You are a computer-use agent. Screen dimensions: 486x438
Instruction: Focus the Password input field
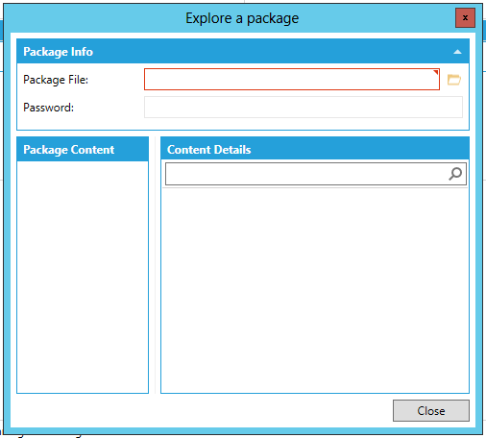pyautogui.click(x=304, y=108)
